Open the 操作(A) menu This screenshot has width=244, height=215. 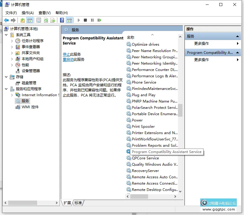[27, 13]
